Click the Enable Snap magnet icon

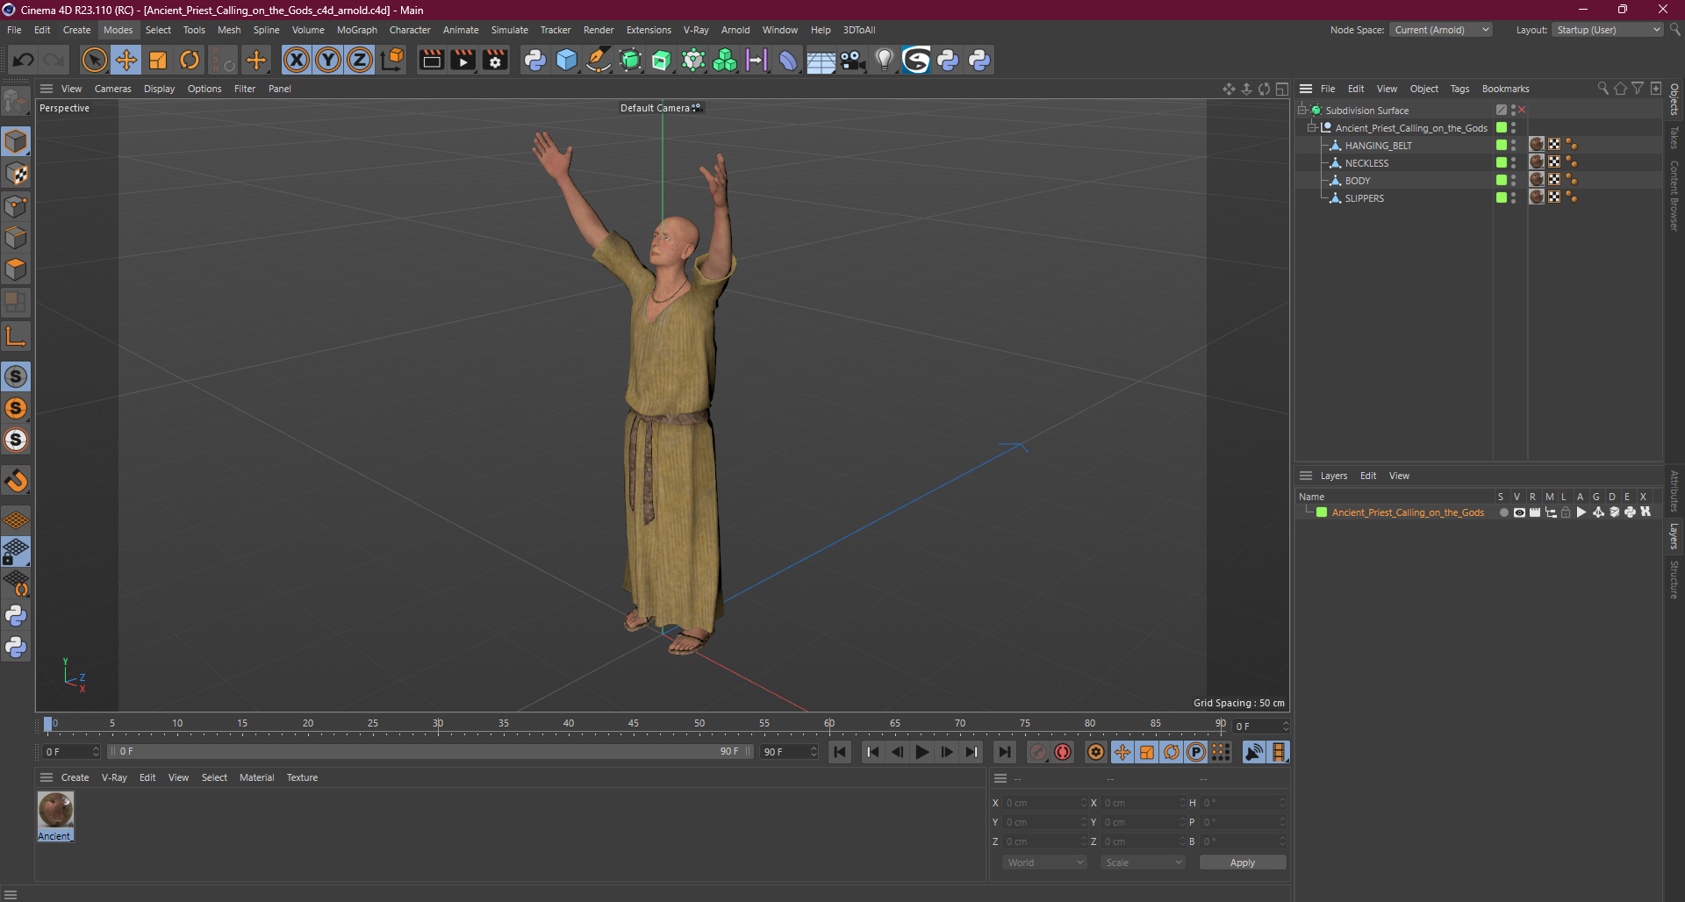coord(16,481)
